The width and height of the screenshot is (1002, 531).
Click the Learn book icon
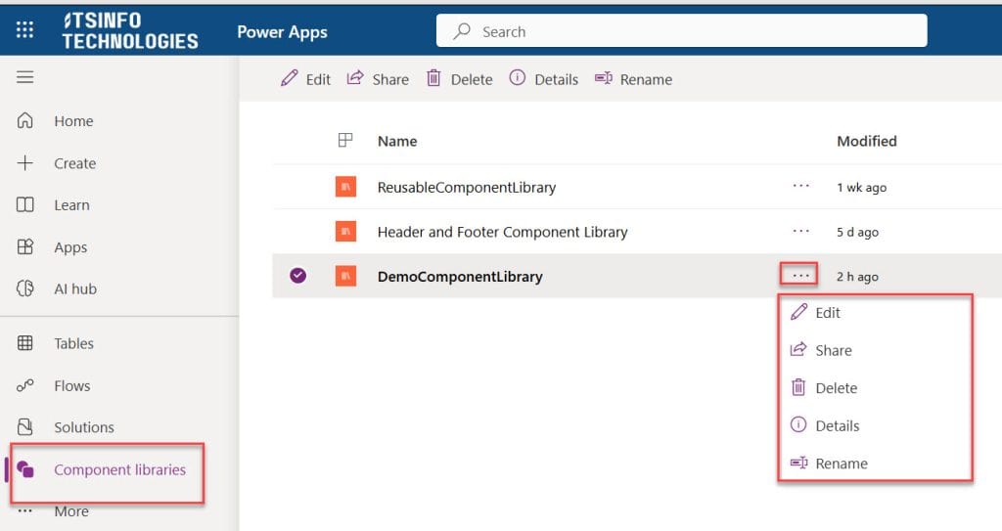pyautogui.click(x=24, y=204)
